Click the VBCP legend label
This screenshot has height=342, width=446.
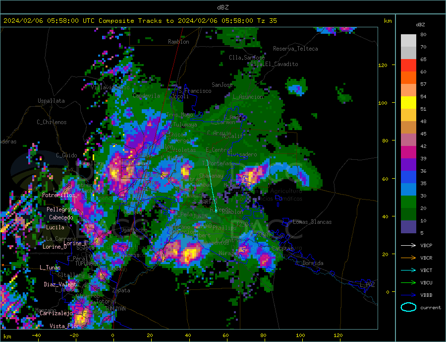(426, 245)
